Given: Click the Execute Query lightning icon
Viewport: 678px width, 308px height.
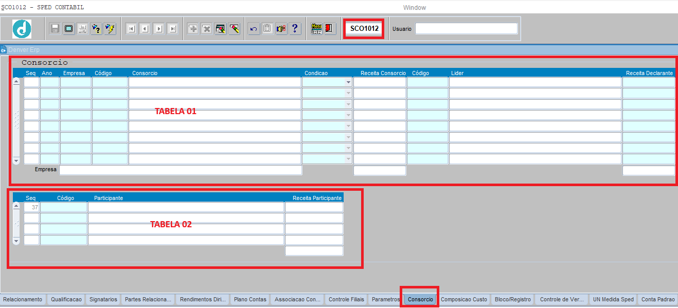Looking at the screenshot, I should coord(110,29).
